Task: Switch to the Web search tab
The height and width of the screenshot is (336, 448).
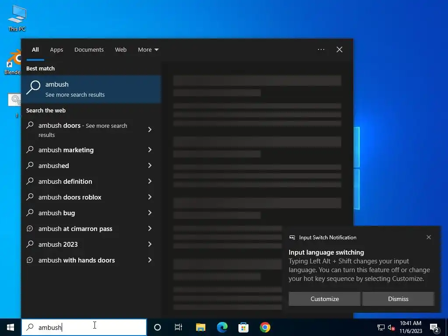Action: coord(121,49)
